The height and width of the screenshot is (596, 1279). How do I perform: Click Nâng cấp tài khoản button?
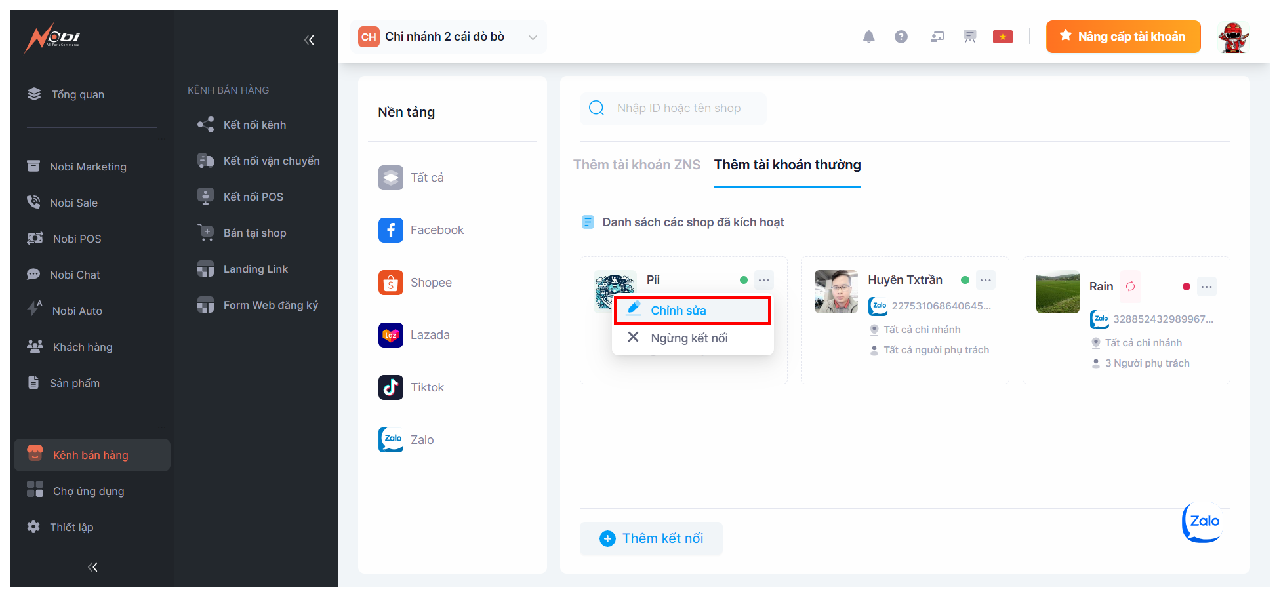[1123, 37]
